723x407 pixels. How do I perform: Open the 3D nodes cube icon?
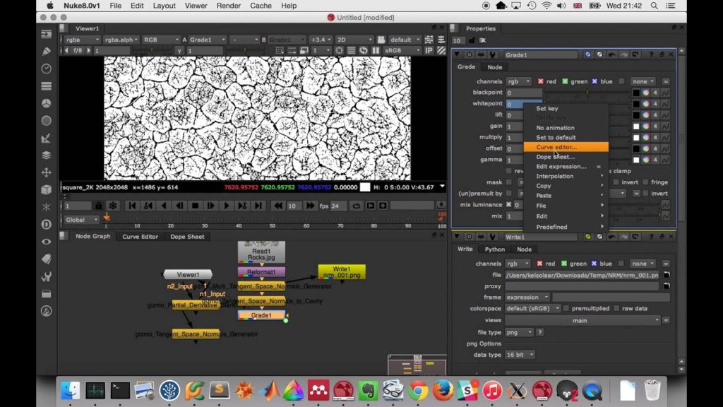47,189
